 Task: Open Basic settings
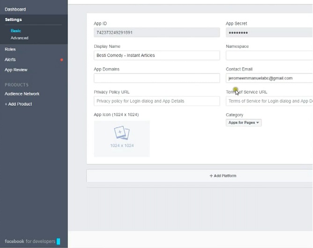pos(16,31)
